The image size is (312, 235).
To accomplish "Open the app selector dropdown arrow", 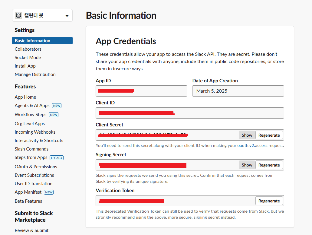I will [x=67, y=16].
